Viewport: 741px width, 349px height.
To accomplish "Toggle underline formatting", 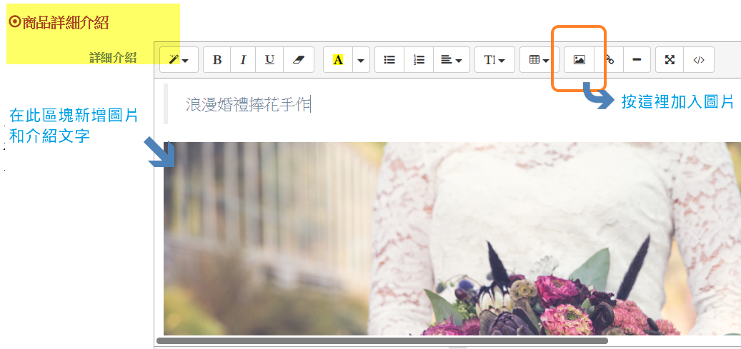I will pyautogui.click(x=269, y=59).
